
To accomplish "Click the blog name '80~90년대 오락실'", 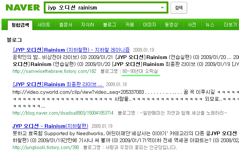I will pos(140,71).
